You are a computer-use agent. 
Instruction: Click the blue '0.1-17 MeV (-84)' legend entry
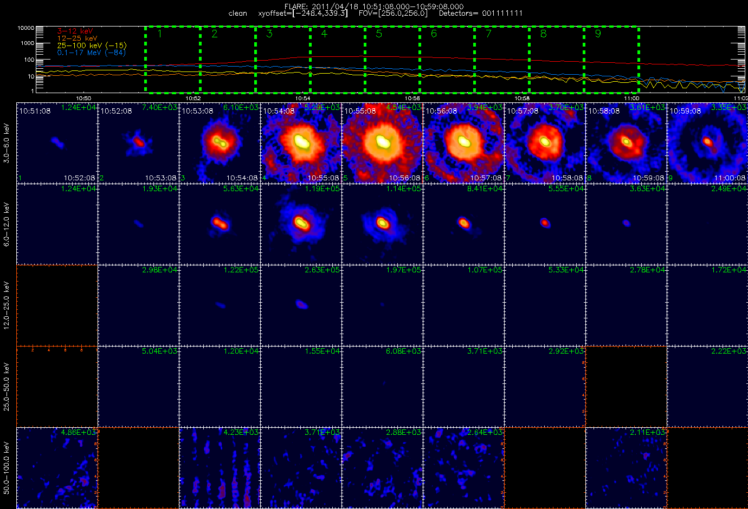tap(92, 53)
